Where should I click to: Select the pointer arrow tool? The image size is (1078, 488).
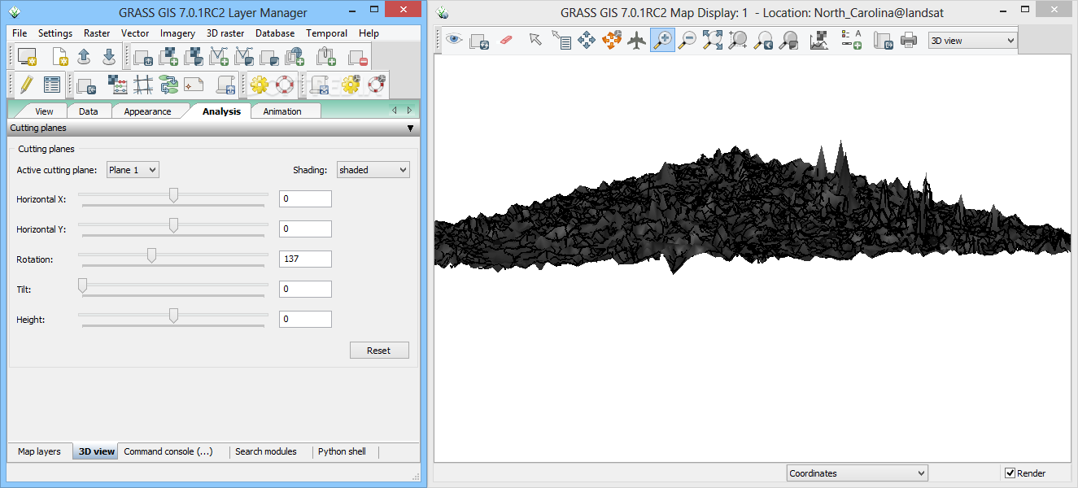click(x=535, y=40)
